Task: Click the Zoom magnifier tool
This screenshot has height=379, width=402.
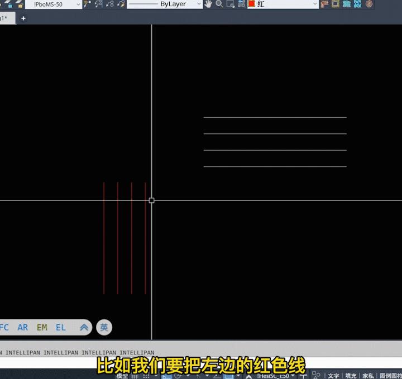Action: [x=219, y=4]
